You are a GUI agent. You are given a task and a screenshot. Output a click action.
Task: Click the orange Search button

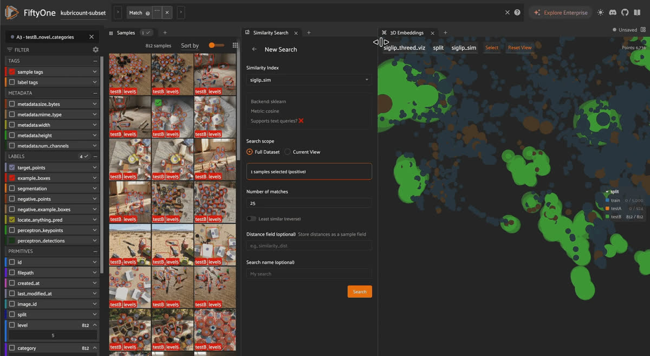360,292
